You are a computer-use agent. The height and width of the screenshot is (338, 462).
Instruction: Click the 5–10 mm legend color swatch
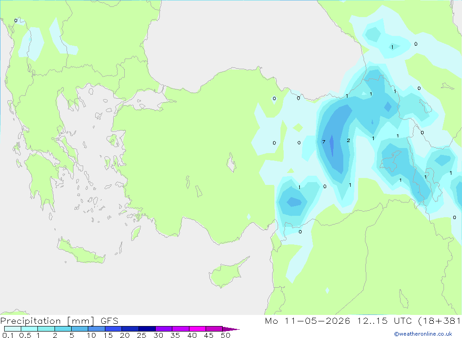pos(80,329)
